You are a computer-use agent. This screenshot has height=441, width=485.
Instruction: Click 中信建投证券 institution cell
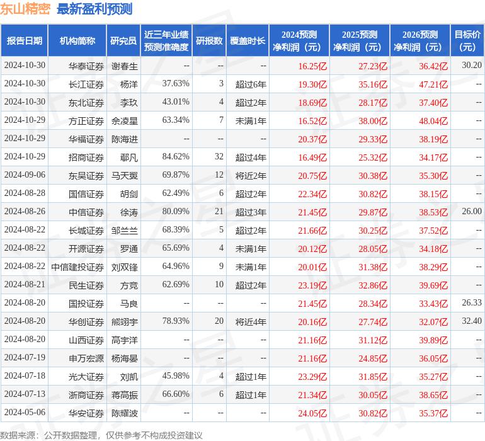(x=77, y=267)
